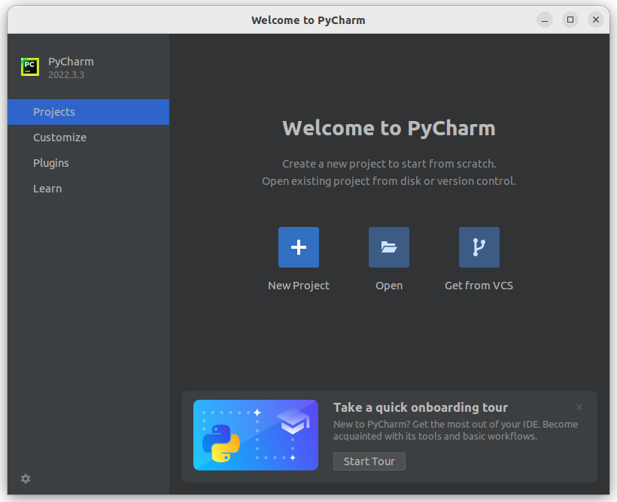Switch to the Customize section
Viewport: 617px width, 502px height.
coord(59,138)
